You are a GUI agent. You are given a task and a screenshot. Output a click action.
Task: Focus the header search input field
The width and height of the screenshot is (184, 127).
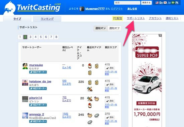127,3
